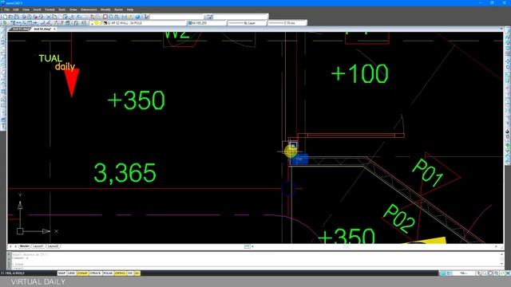Open the Insert menu

37,10
